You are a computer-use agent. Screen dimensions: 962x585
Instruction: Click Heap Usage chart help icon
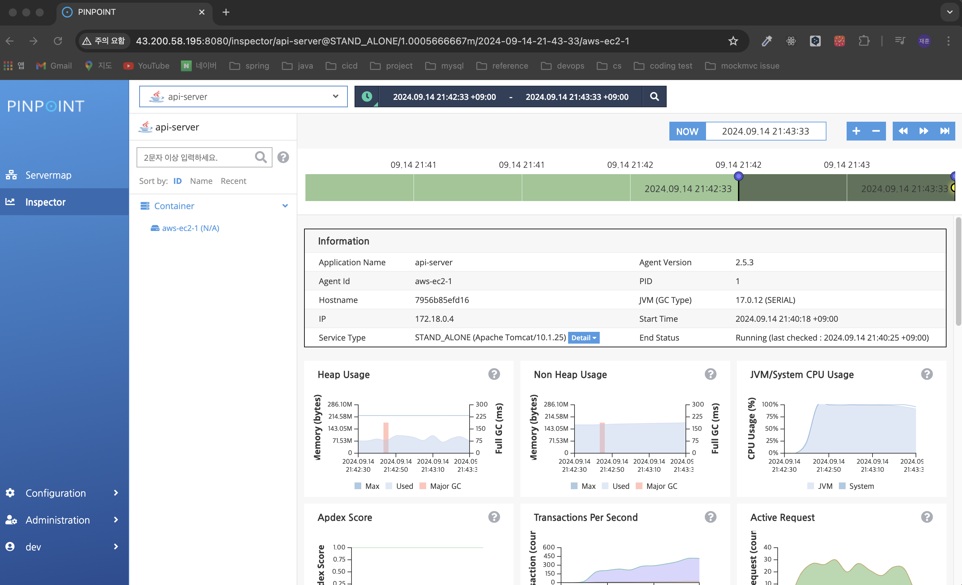tap(494, 374)
